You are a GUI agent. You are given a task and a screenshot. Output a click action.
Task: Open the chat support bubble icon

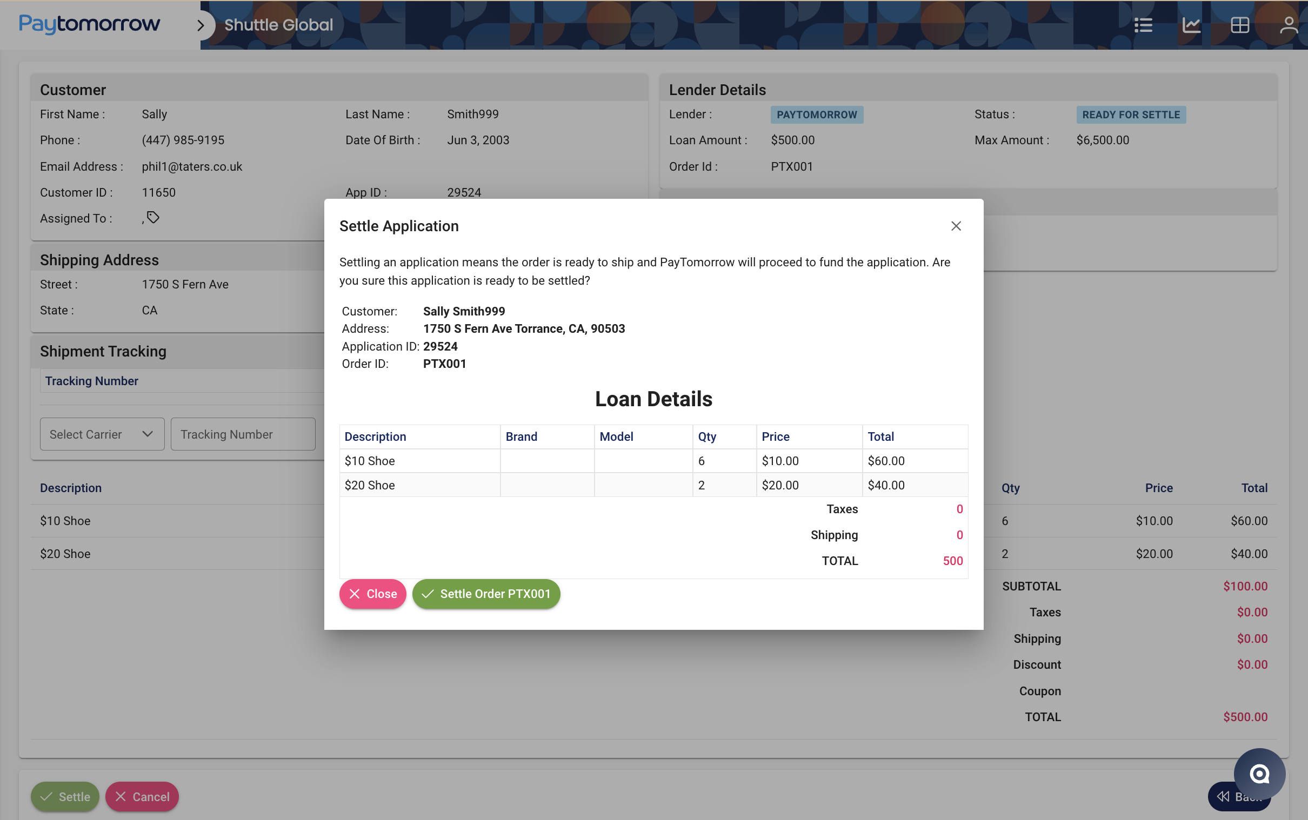click(x=1259, y=774)
